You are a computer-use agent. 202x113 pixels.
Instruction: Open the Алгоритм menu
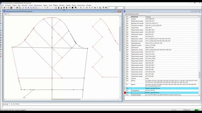(x=8, y=5)
